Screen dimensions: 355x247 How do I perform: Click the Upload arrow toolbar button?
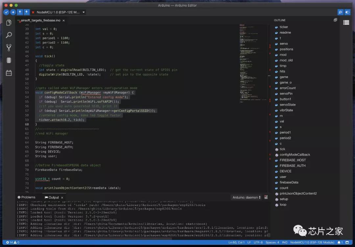tap(13, 12)
